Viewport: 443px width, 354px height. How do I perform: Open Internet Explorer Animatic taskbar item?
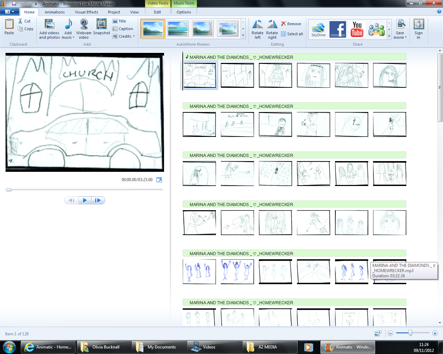tap(48, 347)
